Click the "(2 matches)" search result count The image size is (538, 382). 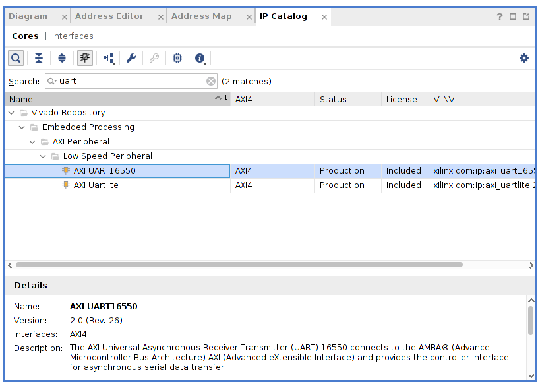point(247,81)
